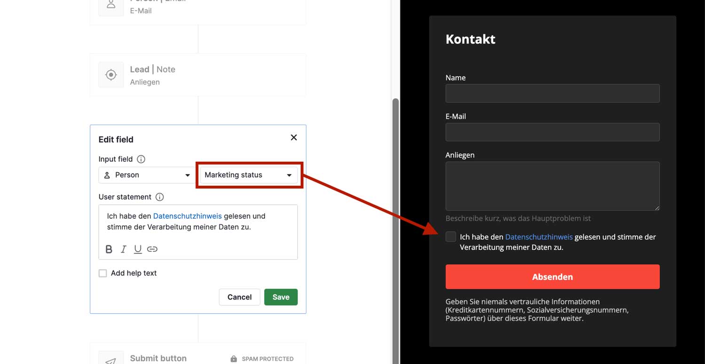
Task: Click the Lead Note target icon
Action: click(111, 75)
